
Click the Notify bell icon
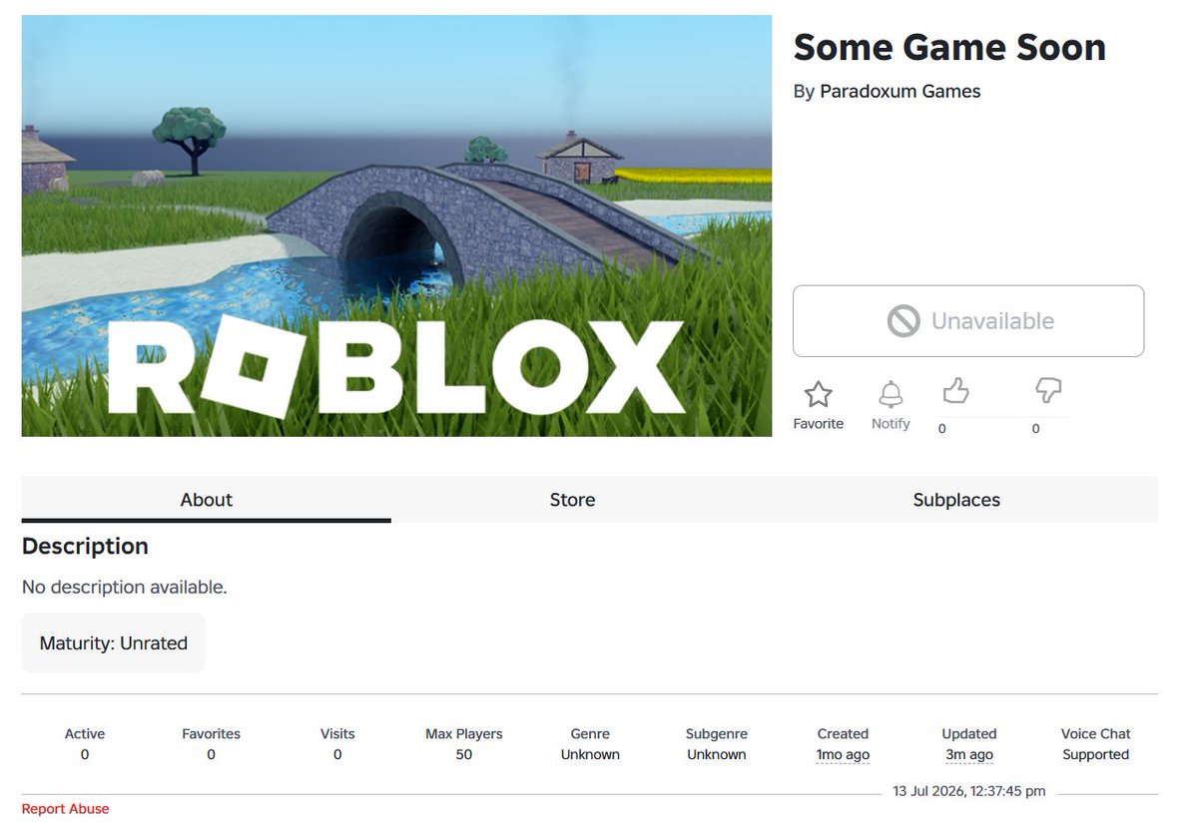[x=891, y=394]
